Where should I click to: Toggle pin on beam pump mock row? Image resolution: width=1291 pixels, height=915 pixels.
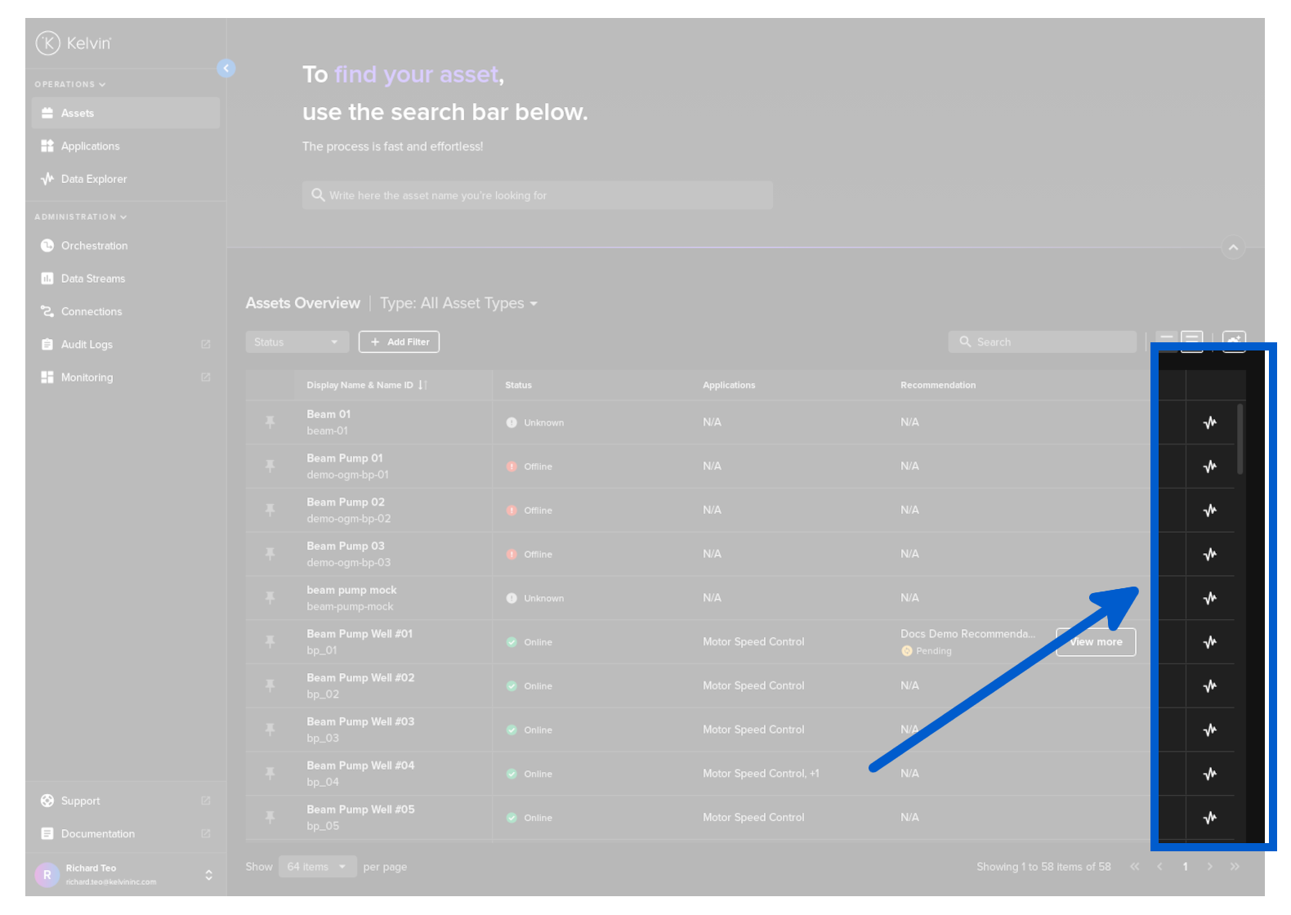tap(270, 598)
